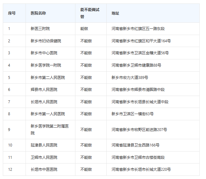206x179 pixels.
Task: Click 不能做 in the 卫辉市人民医院 row
Action: (86, 158)
